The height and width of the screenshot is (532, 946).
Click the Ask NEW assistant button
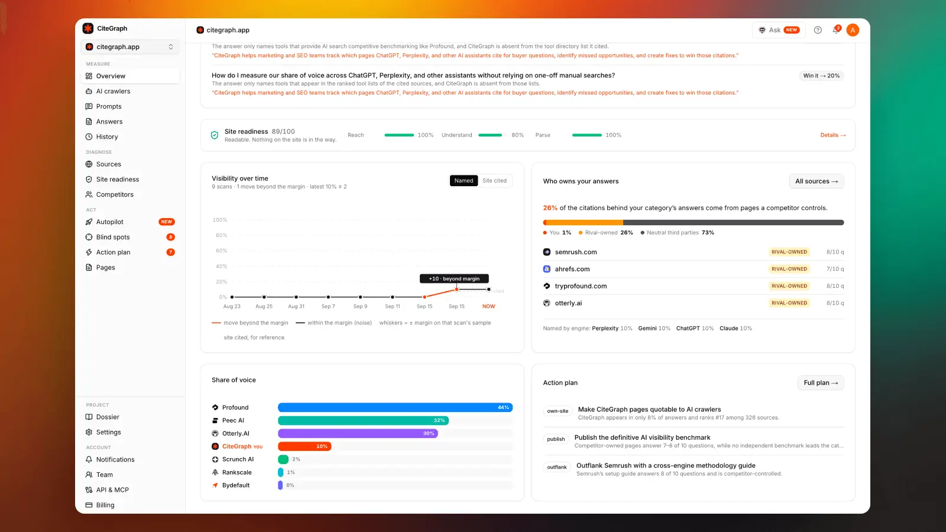[x=779, y=30]
